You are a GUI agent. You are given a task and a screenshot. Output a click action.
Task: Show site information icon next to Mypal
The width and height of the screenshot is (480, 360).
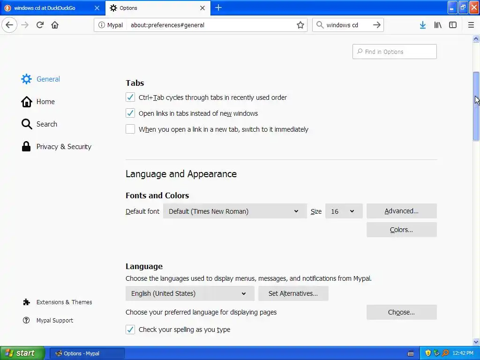pyautogui.click(x=101, y=25)
